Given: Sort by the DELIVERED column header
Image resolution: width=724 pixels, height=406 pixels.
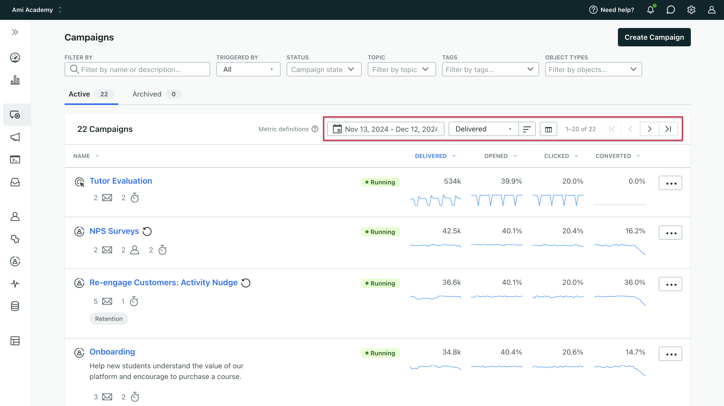Looking at the screenshot, I should coord(435,156).
